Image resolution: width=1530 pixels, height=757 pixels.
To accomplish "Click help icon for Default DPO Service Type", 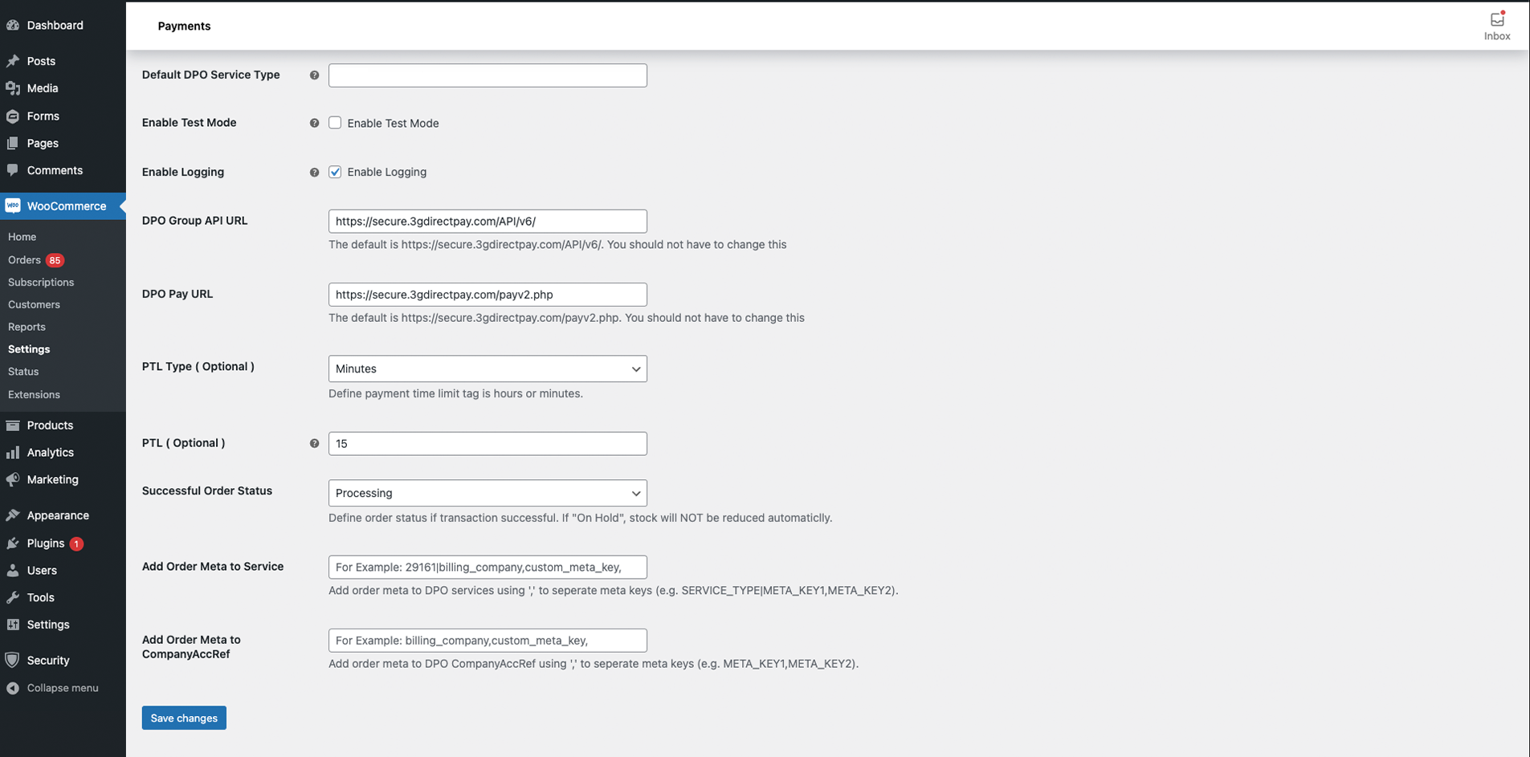I will tap(314, 75).
